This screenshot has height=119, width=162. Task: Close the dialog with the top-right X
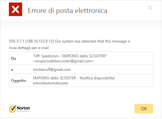tap(150, 8)
